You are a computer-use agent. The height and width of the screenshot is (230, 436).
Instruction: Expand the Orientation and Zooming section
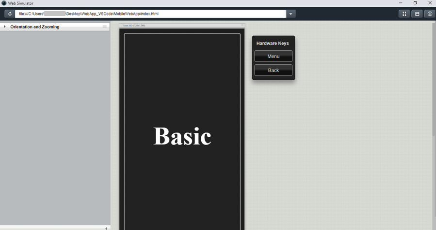[x=5, y=27]
